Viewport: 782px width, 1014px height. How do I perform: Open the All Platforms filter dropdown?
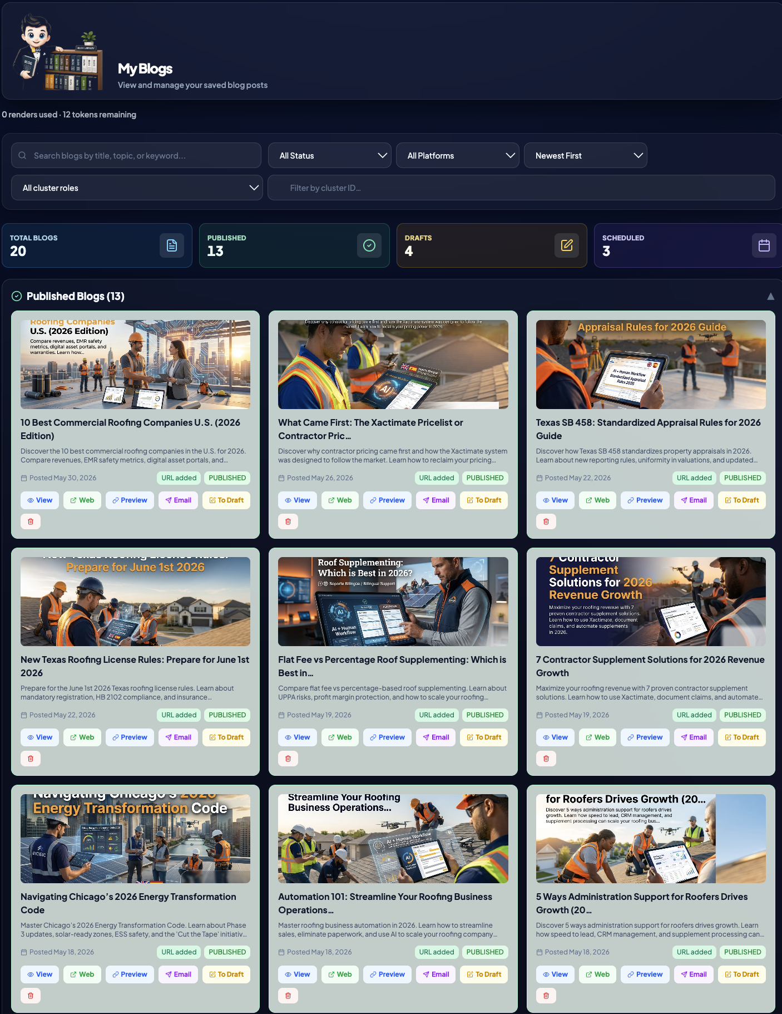tap(458, 156)
